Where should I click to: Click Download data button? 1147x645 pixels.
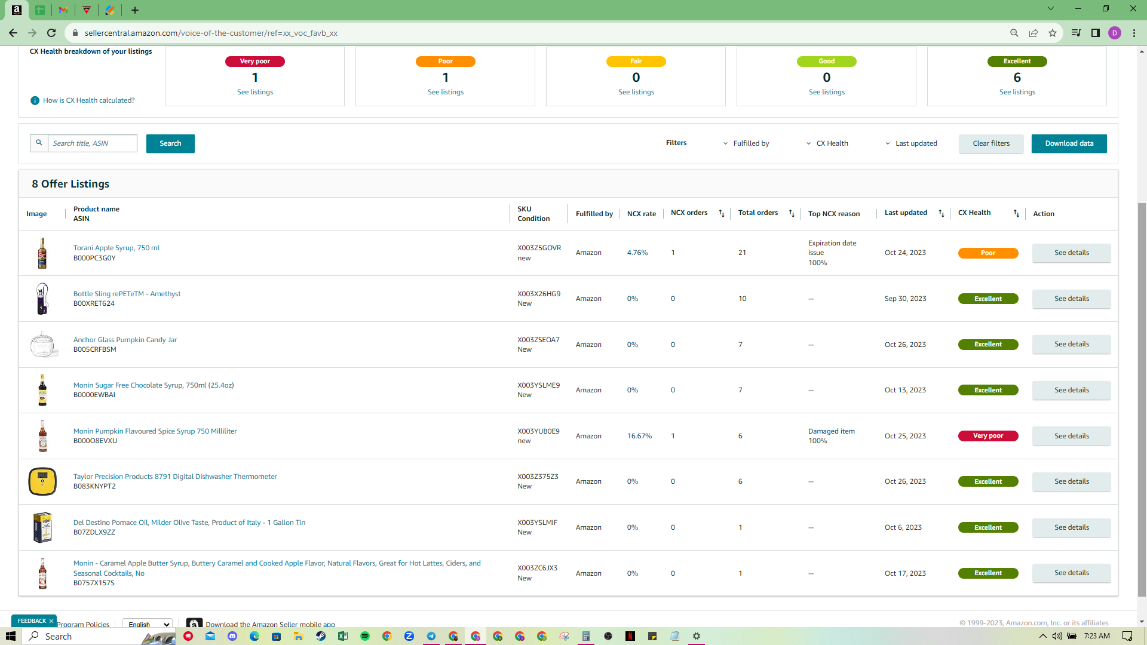click(1069, 143)
